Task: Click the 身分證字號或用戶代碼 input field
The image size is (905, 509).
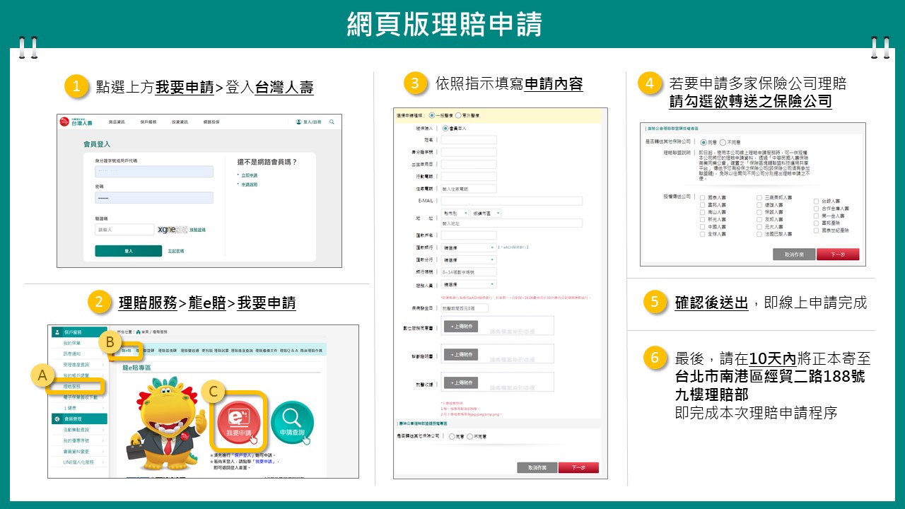Action: [154, 172]
